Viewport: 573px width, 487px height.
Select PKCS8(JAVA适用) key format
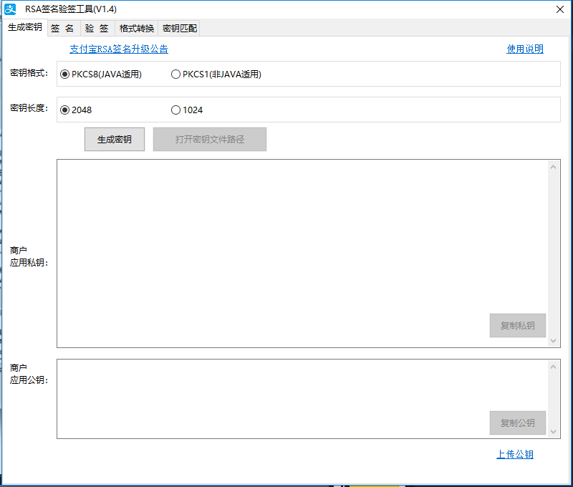pos(65,74)
